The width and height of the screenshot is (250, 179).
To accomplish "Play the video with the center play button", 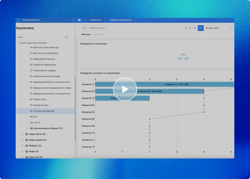I will [x=125, y=89].
